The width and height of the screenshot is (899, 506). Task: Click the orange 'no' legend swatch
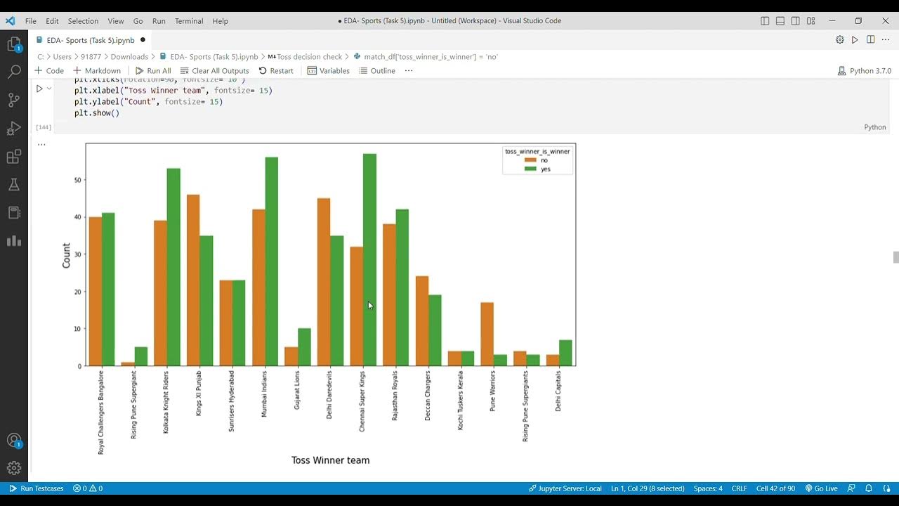(530, 160)
